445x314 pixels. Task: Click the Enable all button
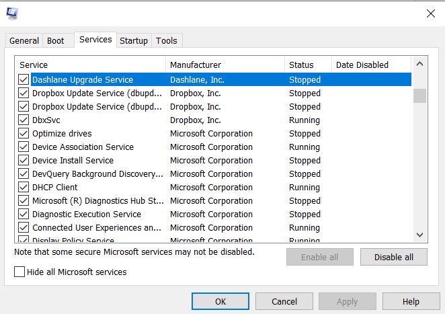[320, 257]
